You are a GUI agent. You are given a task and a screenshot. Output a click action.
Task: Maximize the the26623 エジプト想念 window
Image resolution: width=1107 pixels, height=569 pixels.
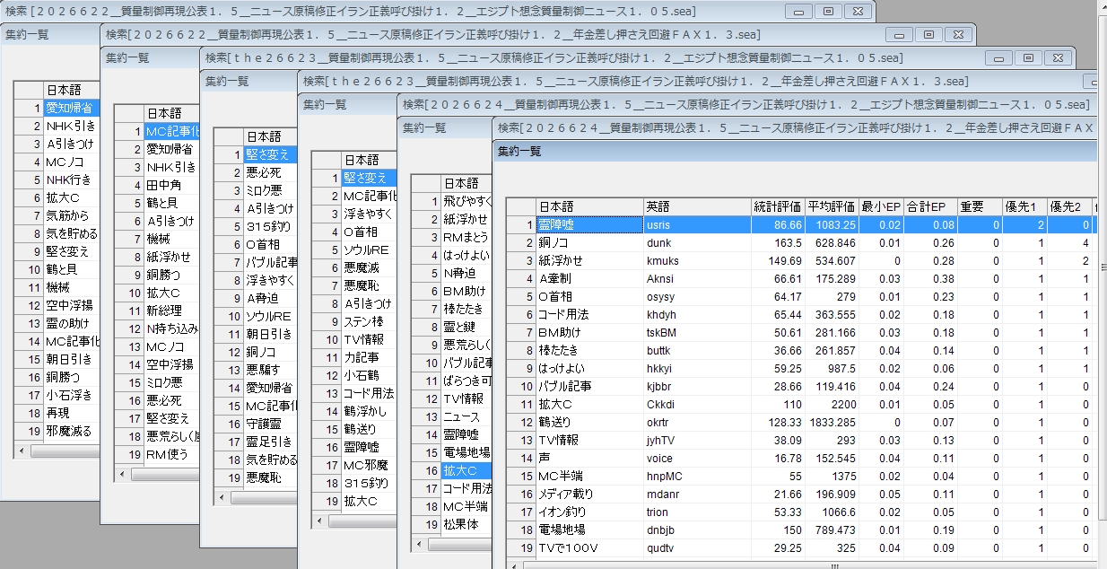pyautogui.click(x=1028, y=57)
